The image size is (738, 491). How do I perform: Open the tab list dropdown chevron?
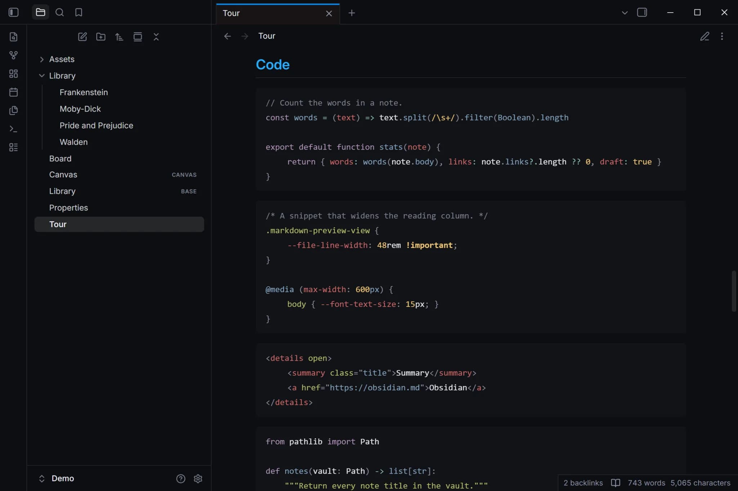tap(624, 13)
